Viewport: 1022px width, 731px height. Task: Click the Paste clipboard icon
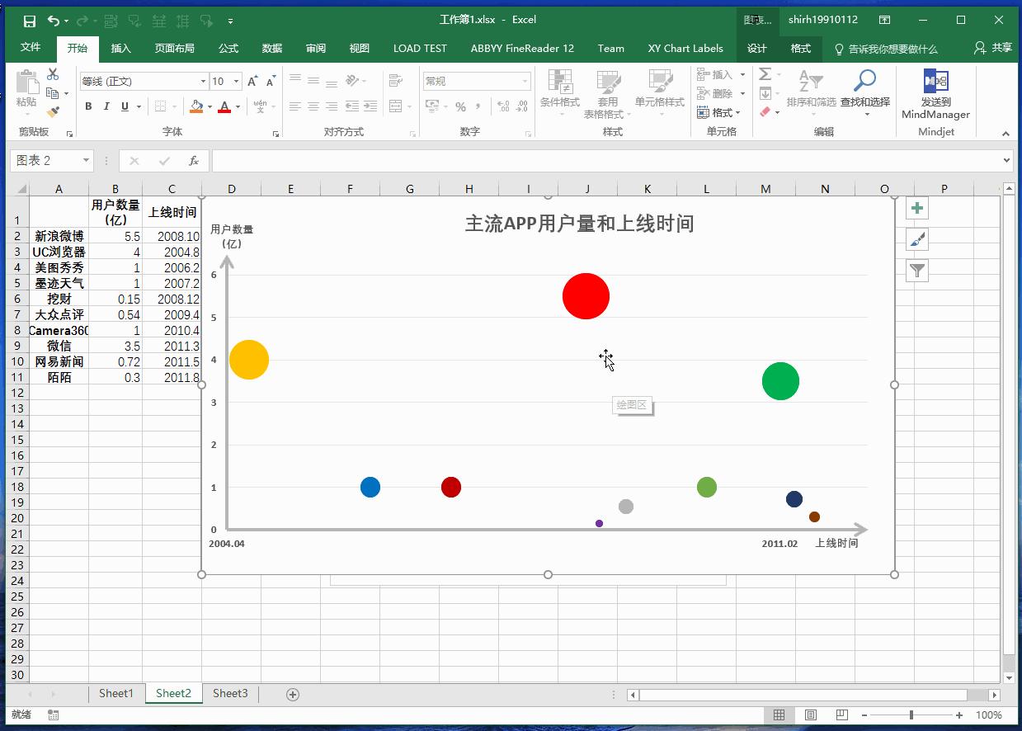(x=26, y=83)
